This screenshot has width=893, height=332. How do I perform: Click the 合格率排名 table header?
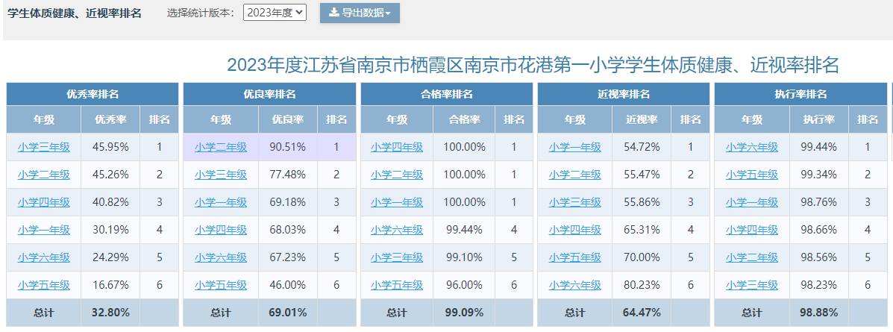[x=447, y=95]
